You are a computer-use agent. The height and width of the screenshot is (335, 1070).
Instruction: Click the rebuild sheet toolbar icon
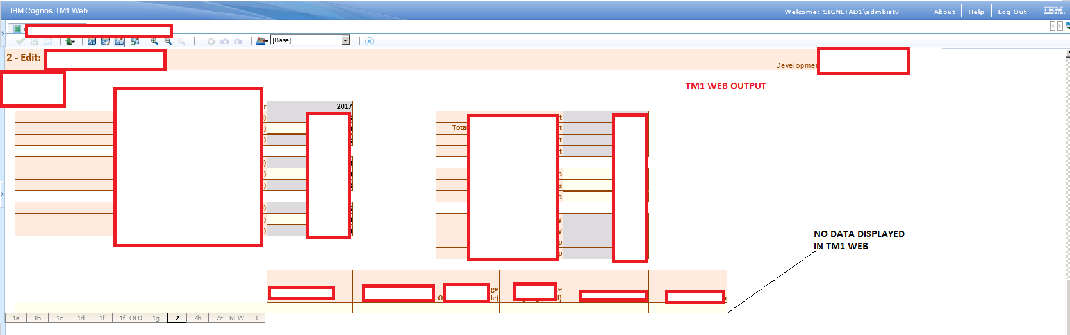[x=105, y=41]
